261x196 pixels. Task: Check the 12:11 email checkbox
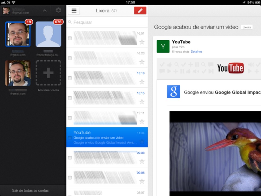pos(70,118)
